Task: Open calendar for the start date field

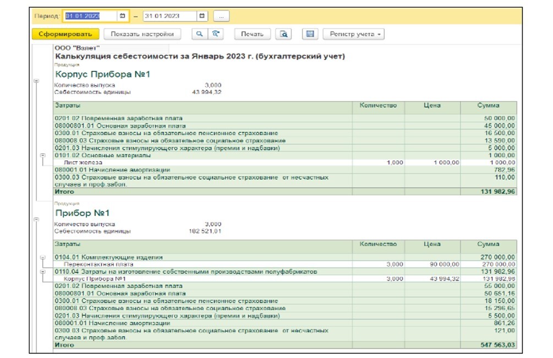Action: click(122, 16)
